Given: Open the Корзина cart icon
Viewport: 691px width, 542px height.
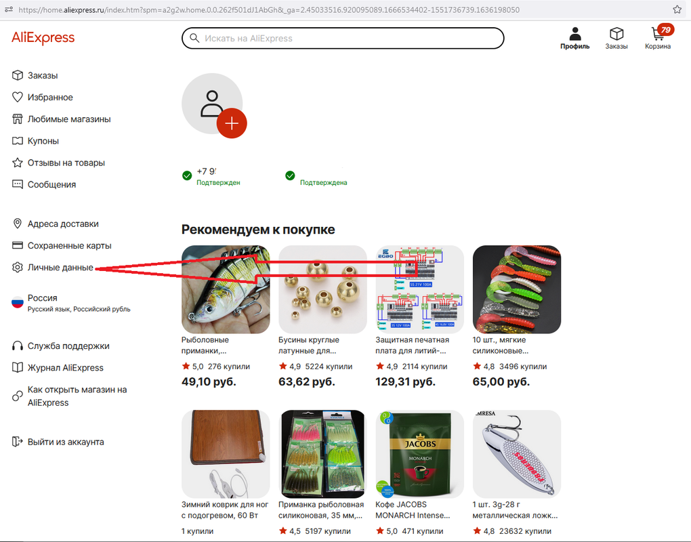Looking at the screenshot, I should click(x=658, y=33).
